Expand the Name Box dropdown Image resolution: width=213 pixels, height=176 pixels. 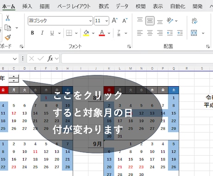[x=15, y=59]
